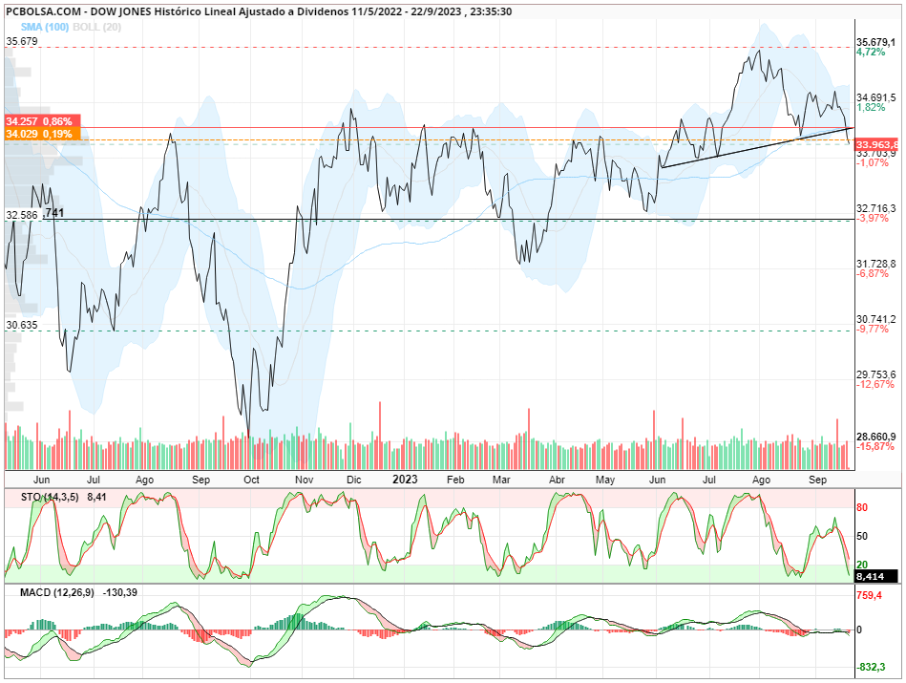The image size is (906, 683).
Task: Click the 33.703,9 price axis value
Action: [x=876, y=153]
